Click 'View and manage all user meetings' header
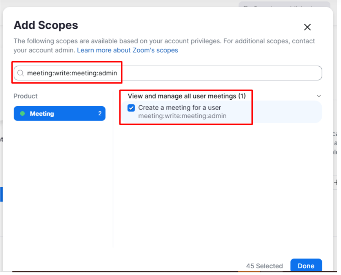The image size is (341, 275). (x=186, y=96)
